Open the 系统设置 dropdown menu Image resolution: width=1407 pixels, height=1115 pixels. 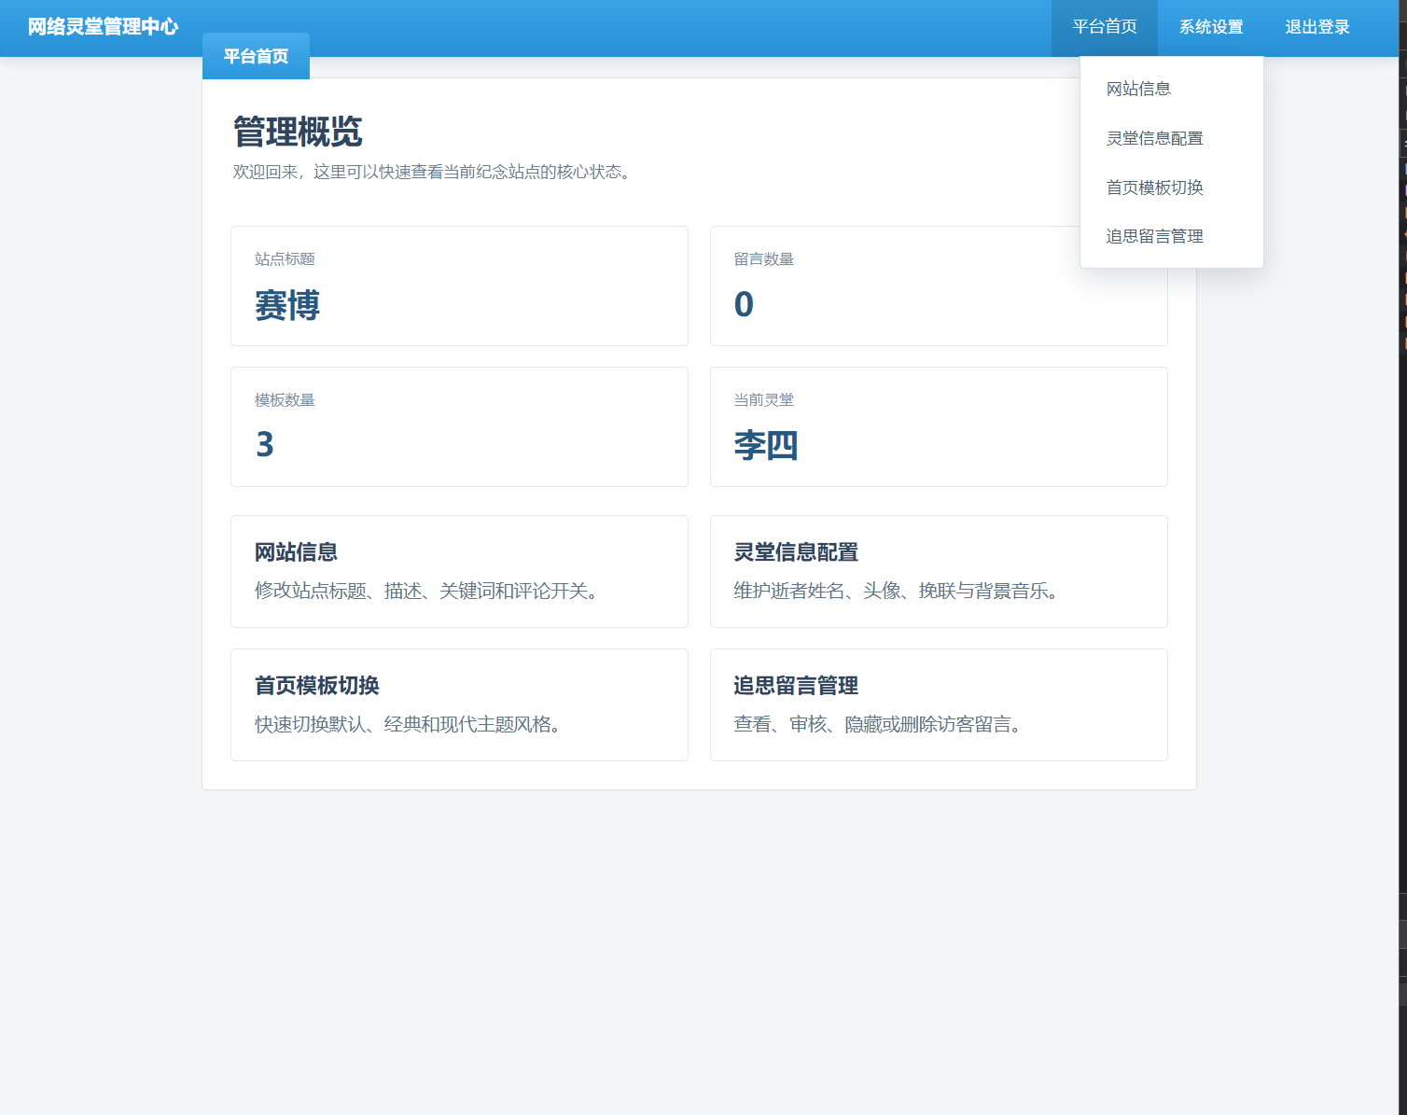pyautogui.click(x=1209, y=27)
